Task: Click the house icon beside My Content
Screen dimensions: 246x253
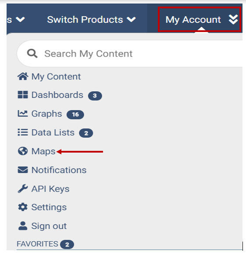Action: tap(23, 76)
